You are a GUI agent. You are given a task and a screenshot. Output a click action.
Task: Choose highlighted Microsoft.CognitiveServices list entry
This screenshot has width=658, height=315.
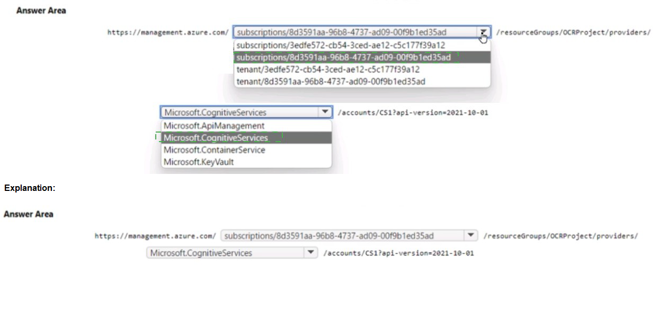[x=216, y=138]
